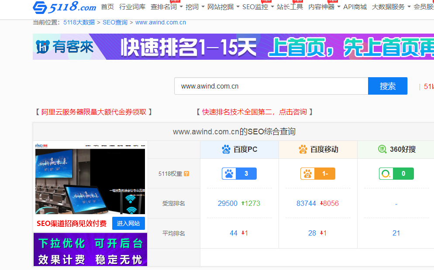Click the red down arrow beside 8056
434x270 pixels.
pos(321,203)
